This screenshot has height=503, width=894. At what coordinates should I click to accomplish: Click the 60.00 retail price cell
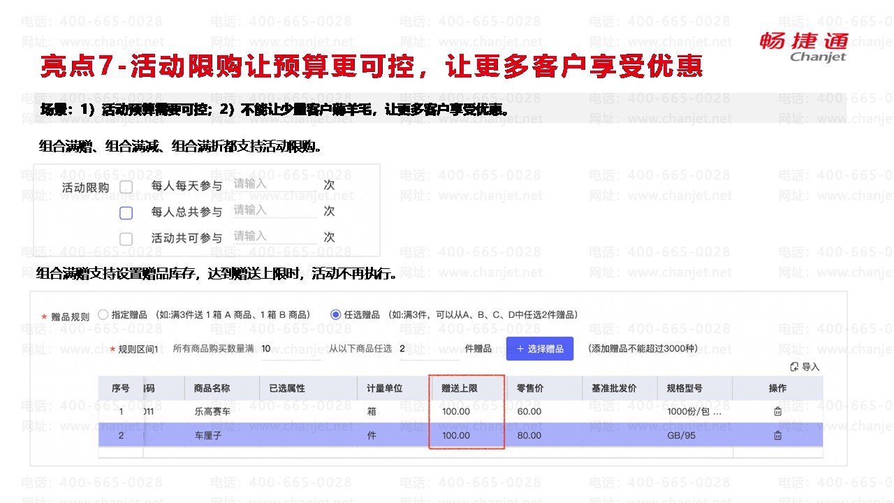click(x=529, y=411)
